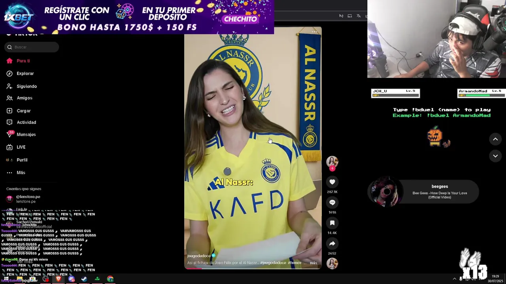The height and width of the screenshot is (284, 506).
Task: Pause the playing Al Nassr video
Action: click(253, 148)
